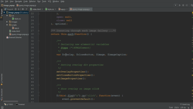Image resolution: width=193 pixels, height=109 pixels.
Task: Open the Event Log
Action: (185, 104)
